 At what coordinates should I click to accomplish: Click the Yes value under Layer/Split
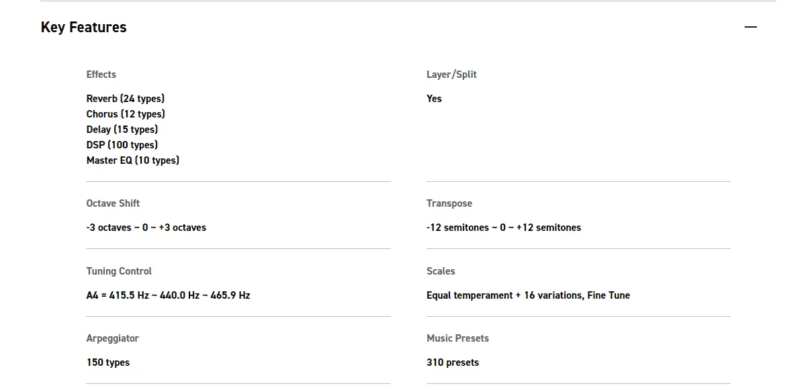point(434,99)
